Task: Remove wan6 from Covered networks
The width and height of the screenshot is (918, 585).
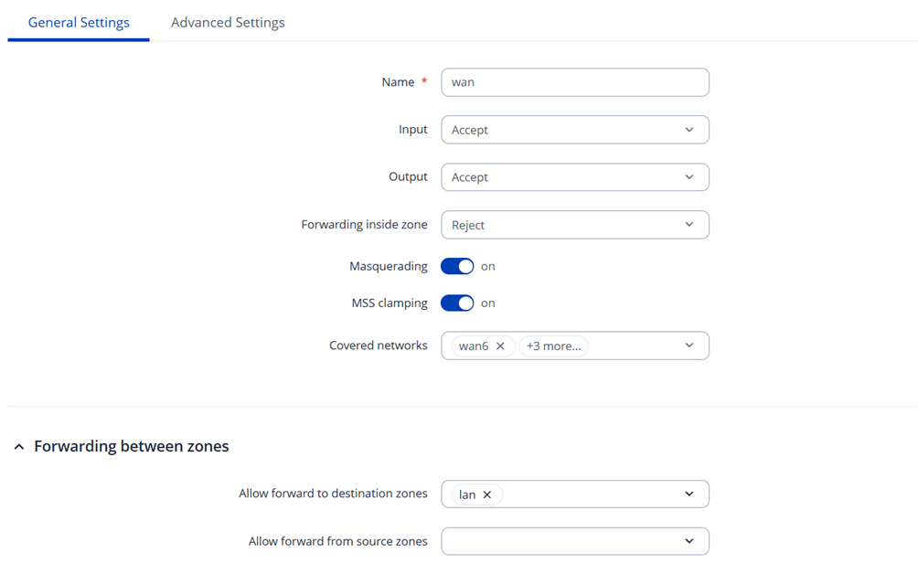Action: tap(500, 346)
